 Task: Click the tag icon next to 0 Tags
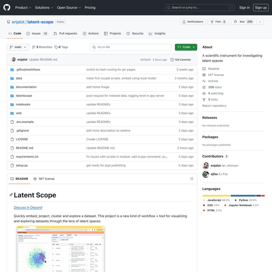coord(56,47)
